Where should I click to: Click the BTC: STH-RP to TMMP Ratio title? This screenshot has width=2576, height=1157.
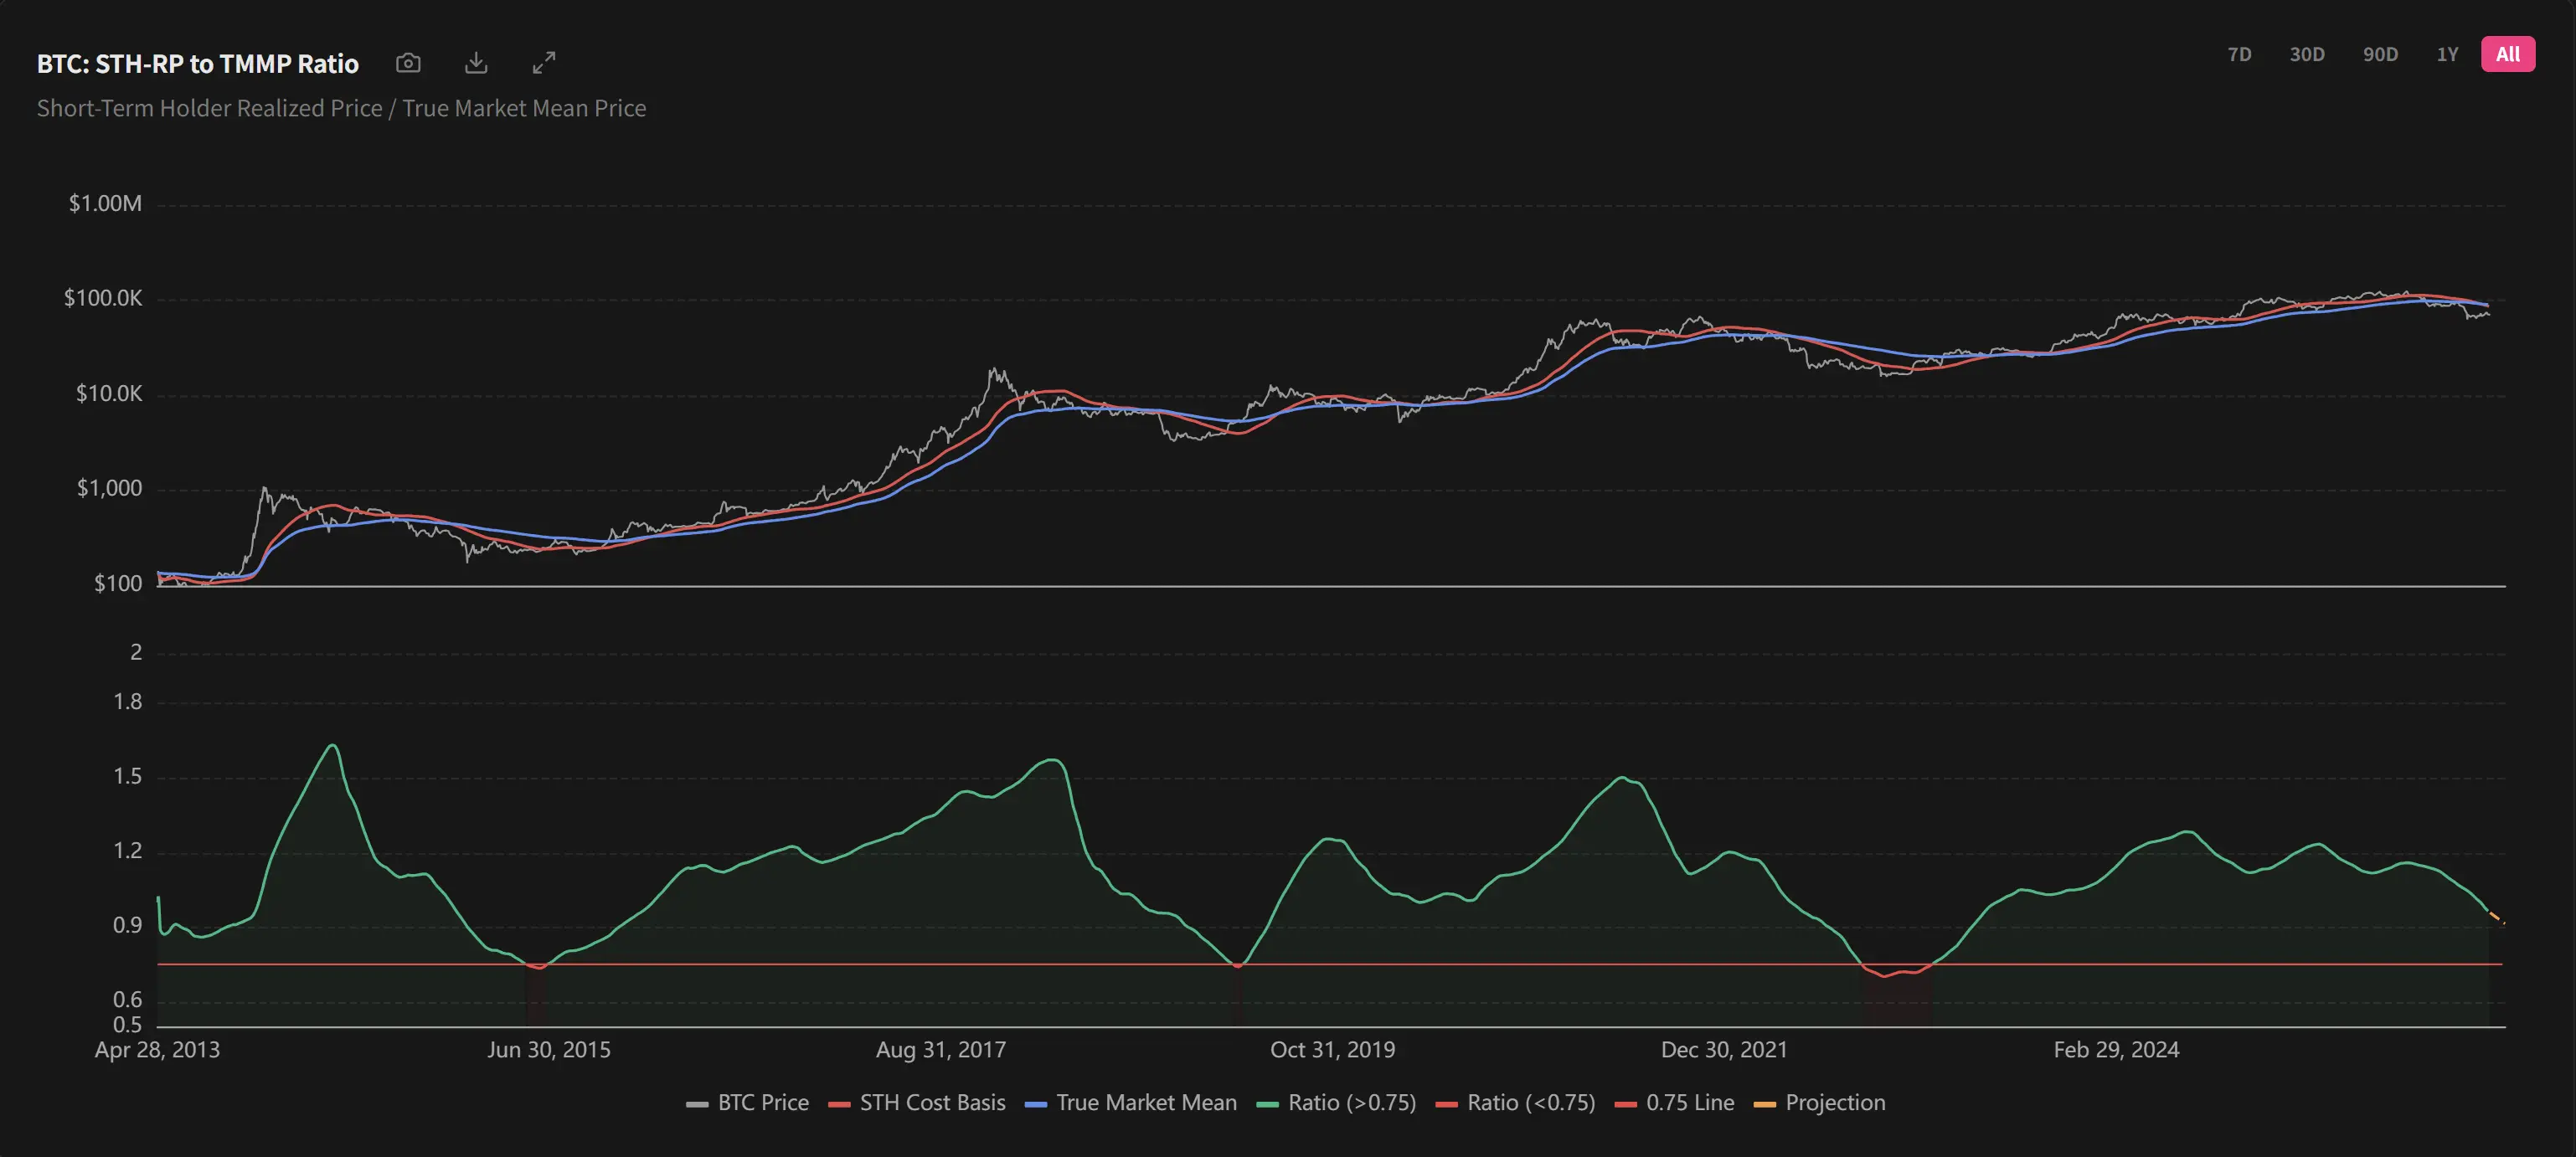click(198, 64)
